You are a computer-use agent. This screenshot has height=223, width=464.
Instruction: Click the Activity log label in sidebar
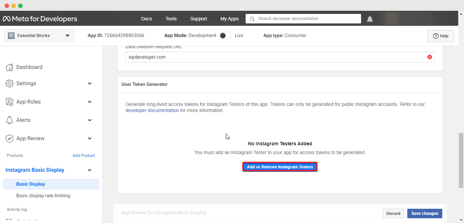pyautogui.click(x=17, y=209)
